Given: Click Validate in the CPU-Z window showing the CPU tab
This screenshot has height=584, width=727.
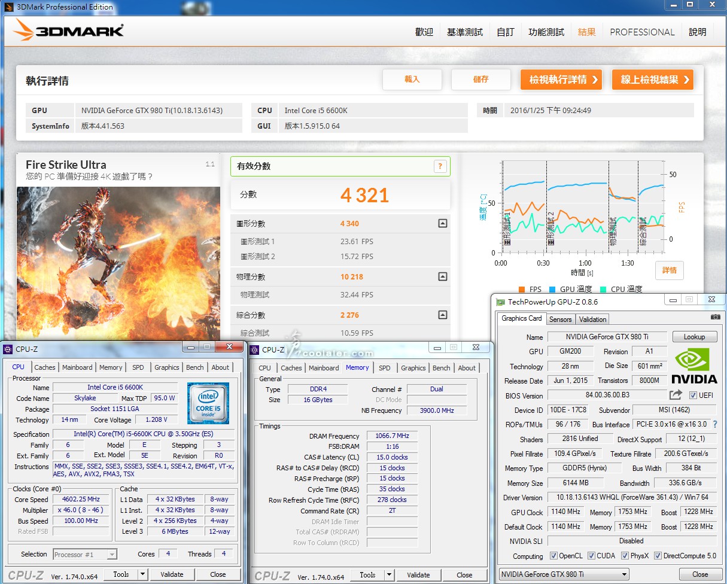Looking at the screenshot, I should coord(172,574).
